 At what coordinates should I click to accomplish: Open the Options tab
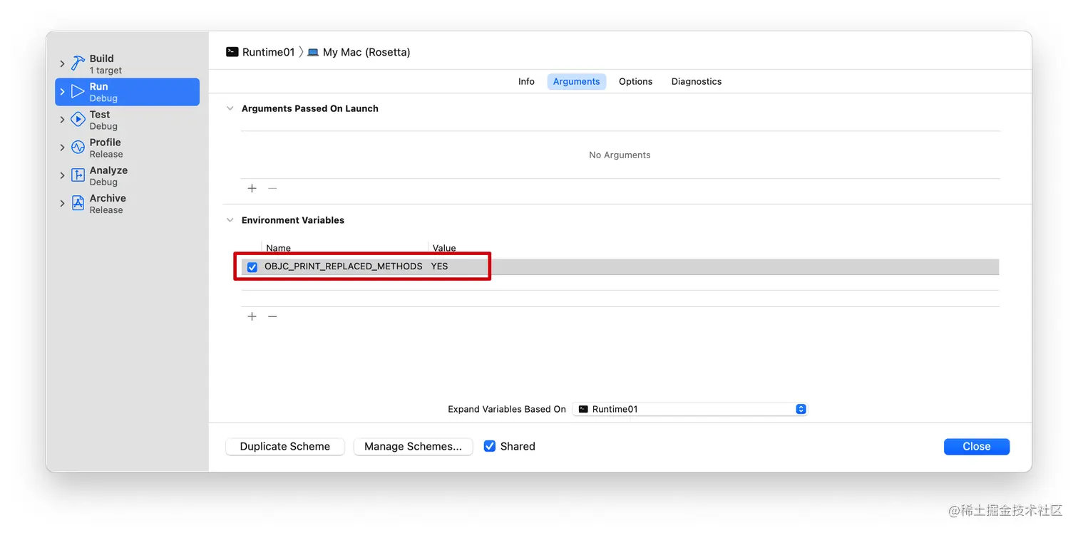pos(635,81)
